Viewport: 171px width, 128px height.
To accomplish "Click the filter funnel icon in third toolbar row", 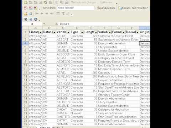I will click(x=63, y=14).
